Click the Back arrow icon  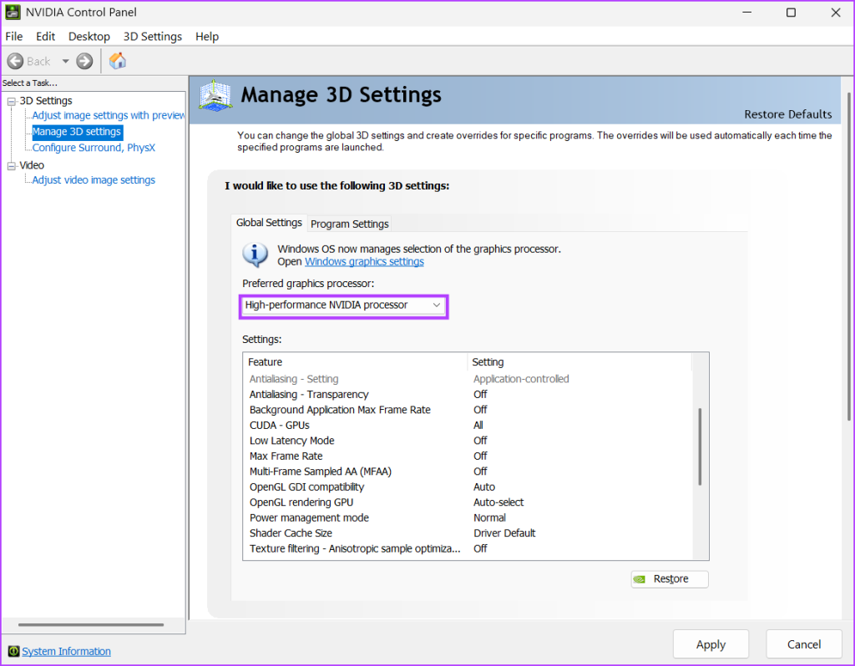[15, 61]
